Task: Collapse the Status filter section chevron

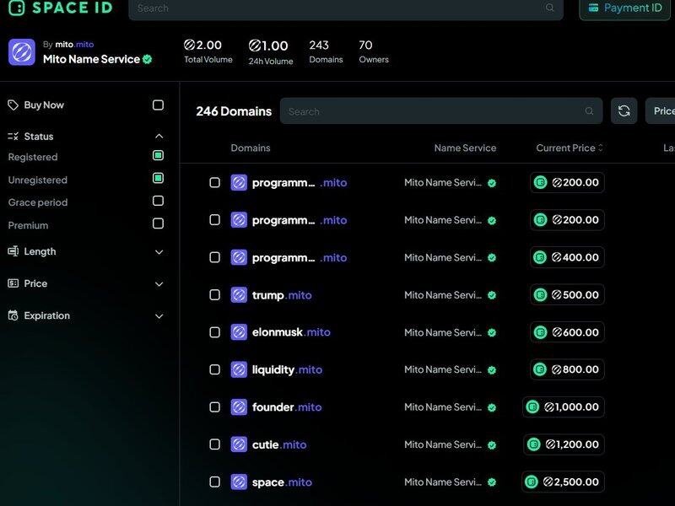Action: point(159,137)
